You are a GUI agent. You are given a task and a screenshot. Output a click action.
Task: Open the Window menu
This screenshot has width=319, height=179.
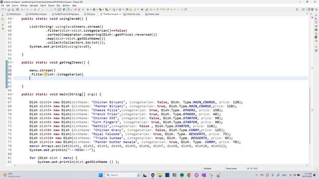[x=66, y=5]
